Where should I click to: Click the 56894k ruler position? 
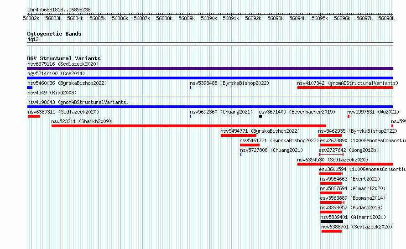tap(297, 18)
